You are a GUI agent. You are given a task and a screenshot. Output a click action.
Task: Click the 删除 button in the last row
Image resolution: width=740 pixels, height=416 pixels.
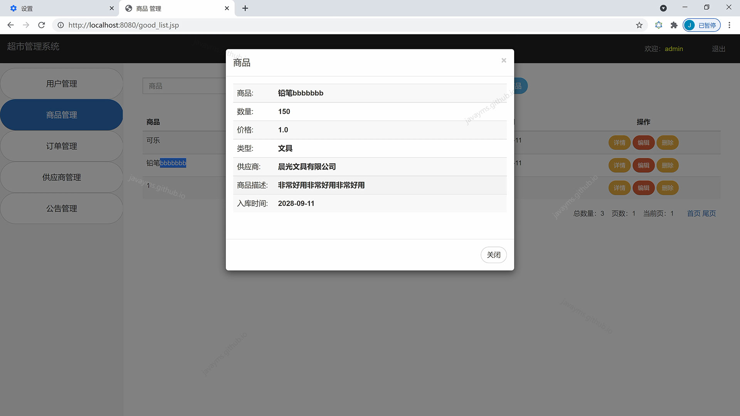(x=667, y=188)
